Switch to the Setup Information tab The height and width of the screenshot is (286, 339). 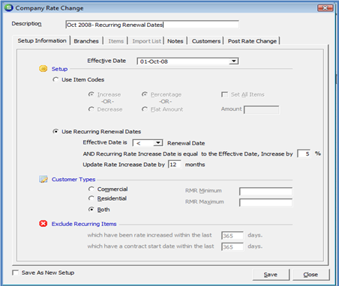[x=42, y=40]
